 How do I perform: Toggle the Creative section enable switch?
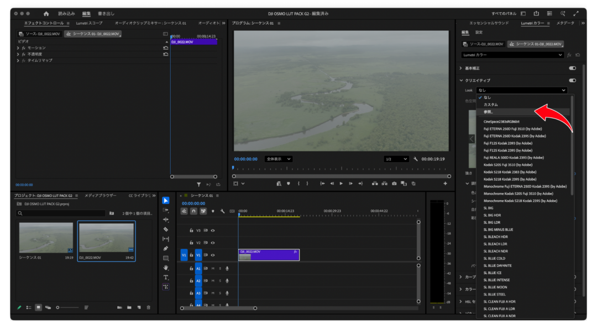(572, 80)
